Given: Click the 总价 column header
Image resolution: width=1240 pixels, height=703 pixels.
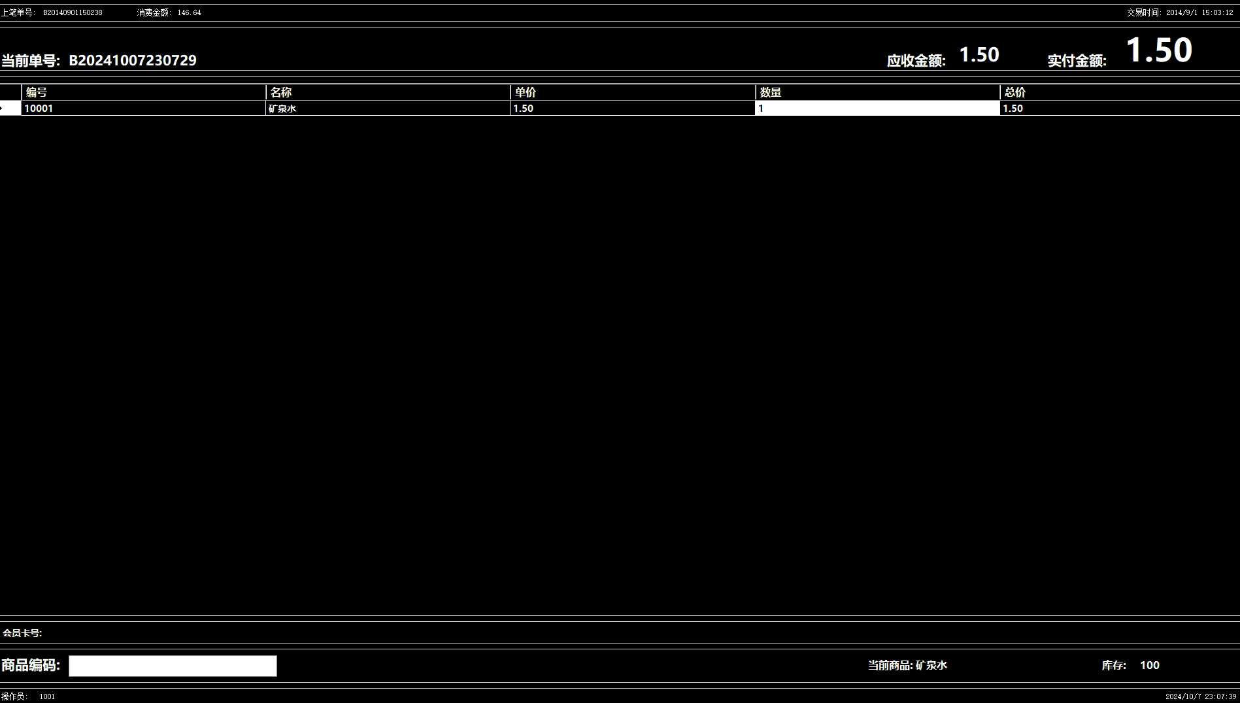Looking at the screenshot, I should pos(1120,92).
